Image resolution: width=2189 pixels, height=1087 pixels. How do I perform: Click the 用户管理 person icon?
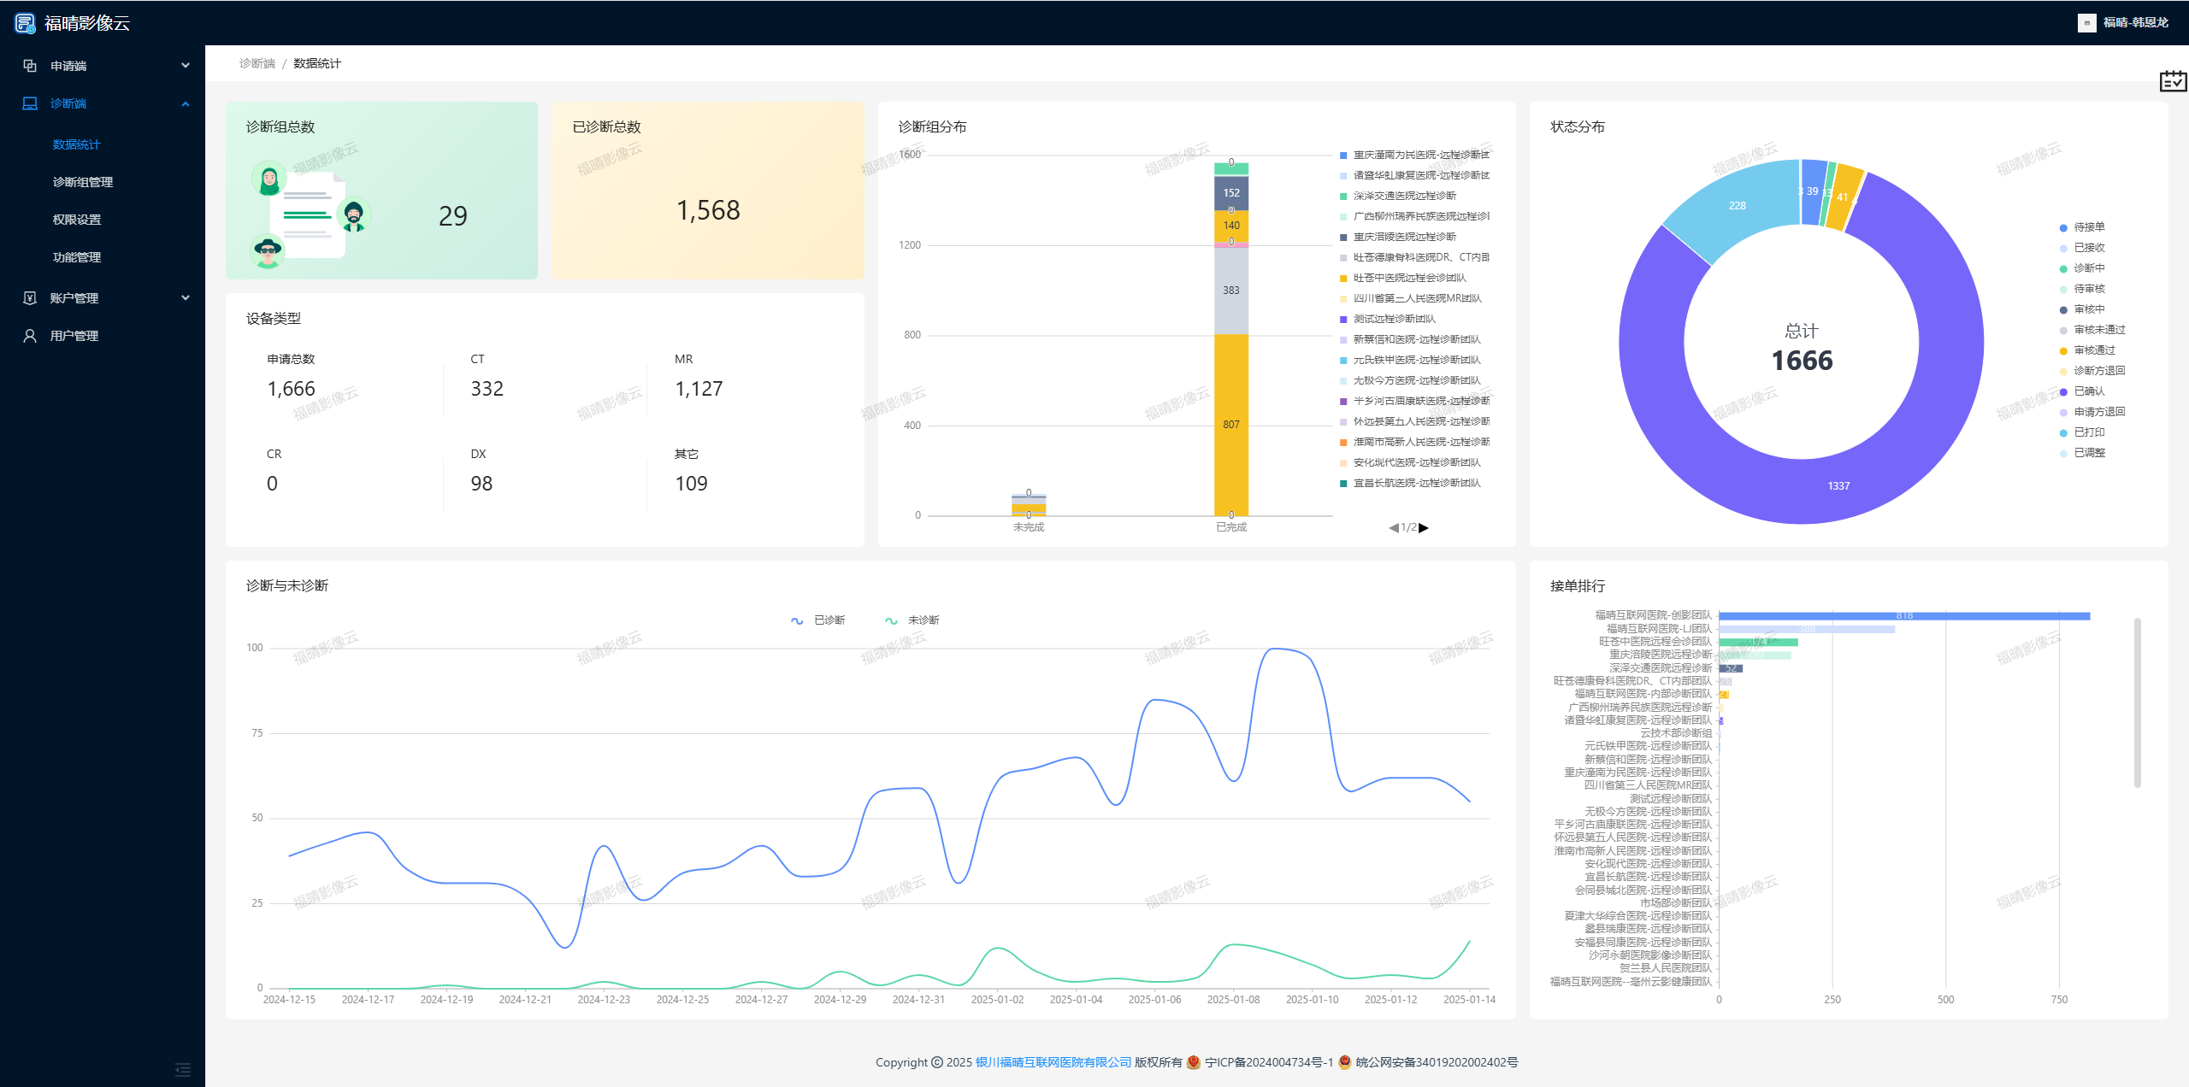click(30, 336)
